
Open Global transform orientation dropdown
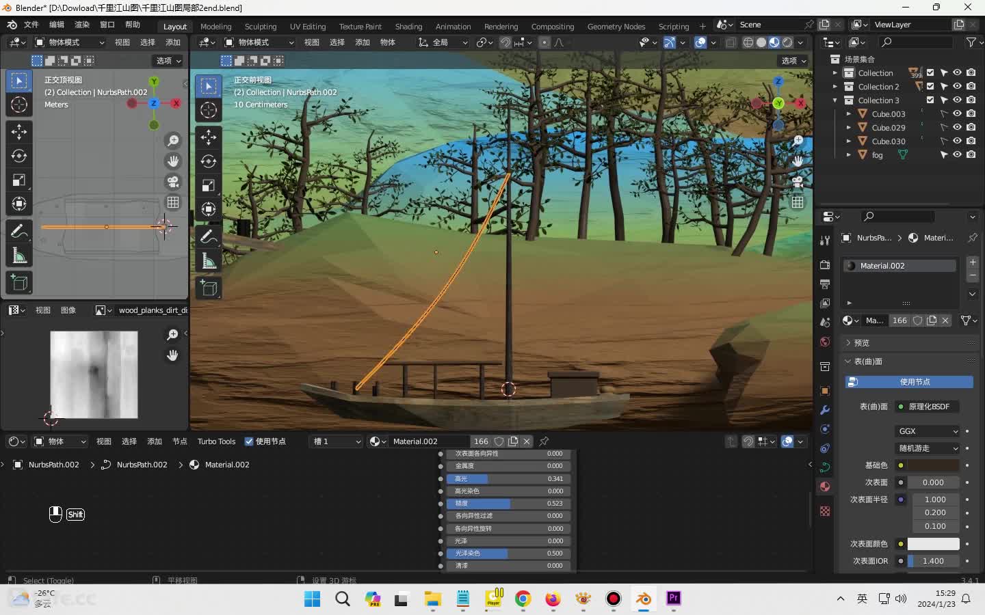tap(443, 42)
